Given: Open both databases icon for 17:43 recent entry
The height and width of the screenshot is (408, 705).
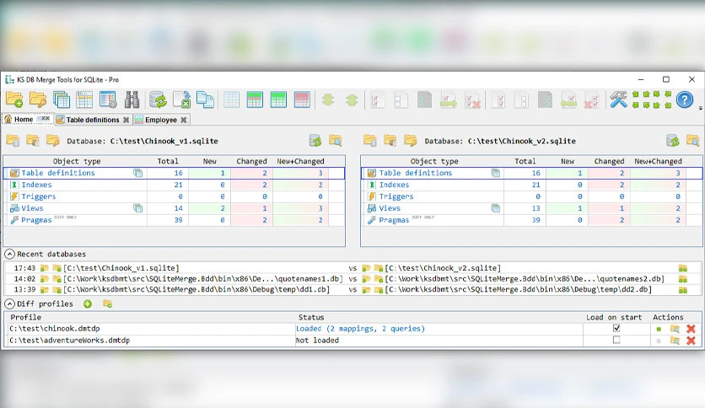Looking at the screenshot, I should tap(683, 268).
